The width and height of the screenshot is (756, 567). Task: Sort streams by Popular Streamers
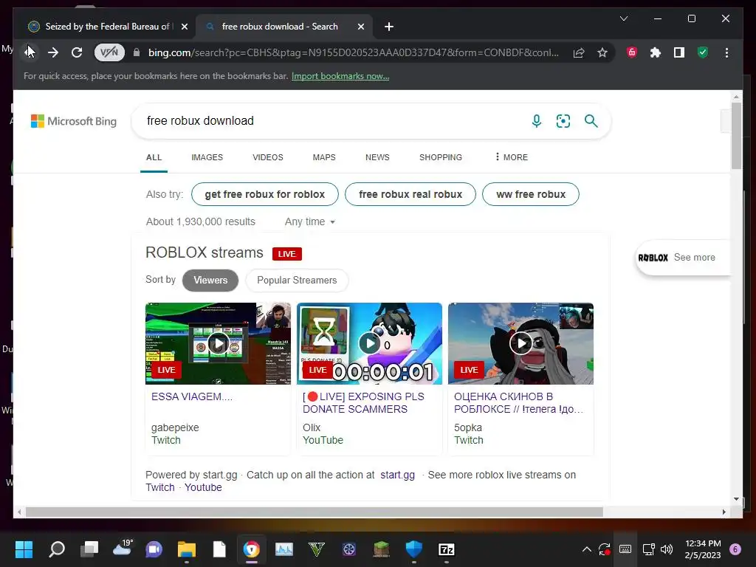pyautogui.click(x=297, y=280)
